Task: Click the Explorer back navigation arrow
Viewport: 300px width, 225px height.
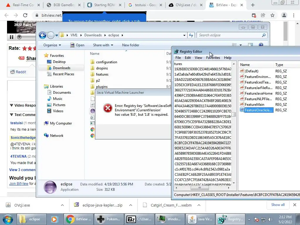Action: [x=42, y=35]
